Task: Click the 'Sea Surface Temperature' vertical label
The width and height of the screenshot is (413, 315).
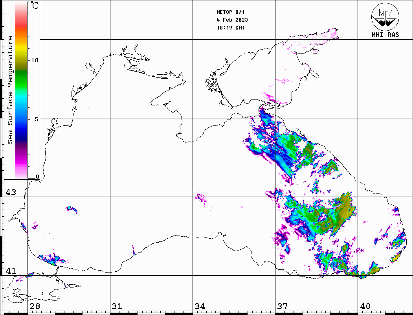Action: [10, 90]
